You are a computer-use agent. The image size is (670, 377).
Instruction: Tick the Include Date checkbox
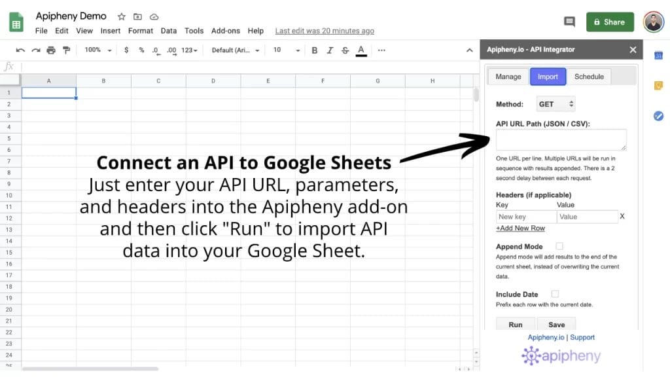(x=555, y=294)
